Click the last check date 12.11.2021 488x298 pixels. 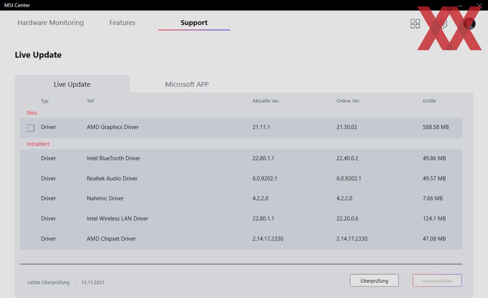[x=93, y=282]
